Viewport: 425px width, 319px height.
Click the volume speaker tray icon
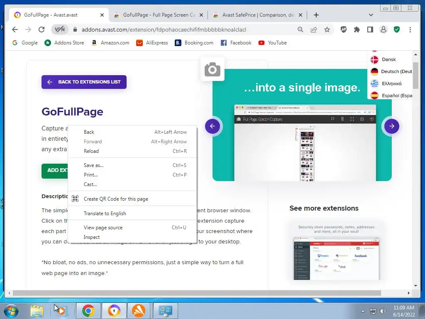(383, 311)
